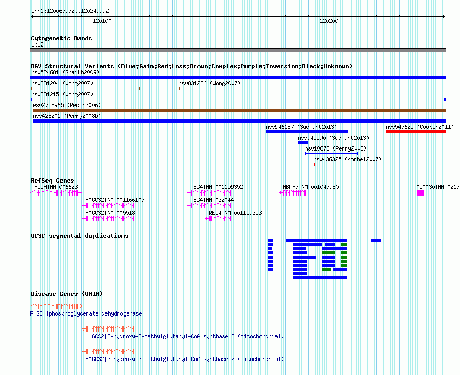The image size is (460, 375).
Task: Select the 1p12 cytogenetic band bar
Action: pyautogui.click(x=238, y=50)
